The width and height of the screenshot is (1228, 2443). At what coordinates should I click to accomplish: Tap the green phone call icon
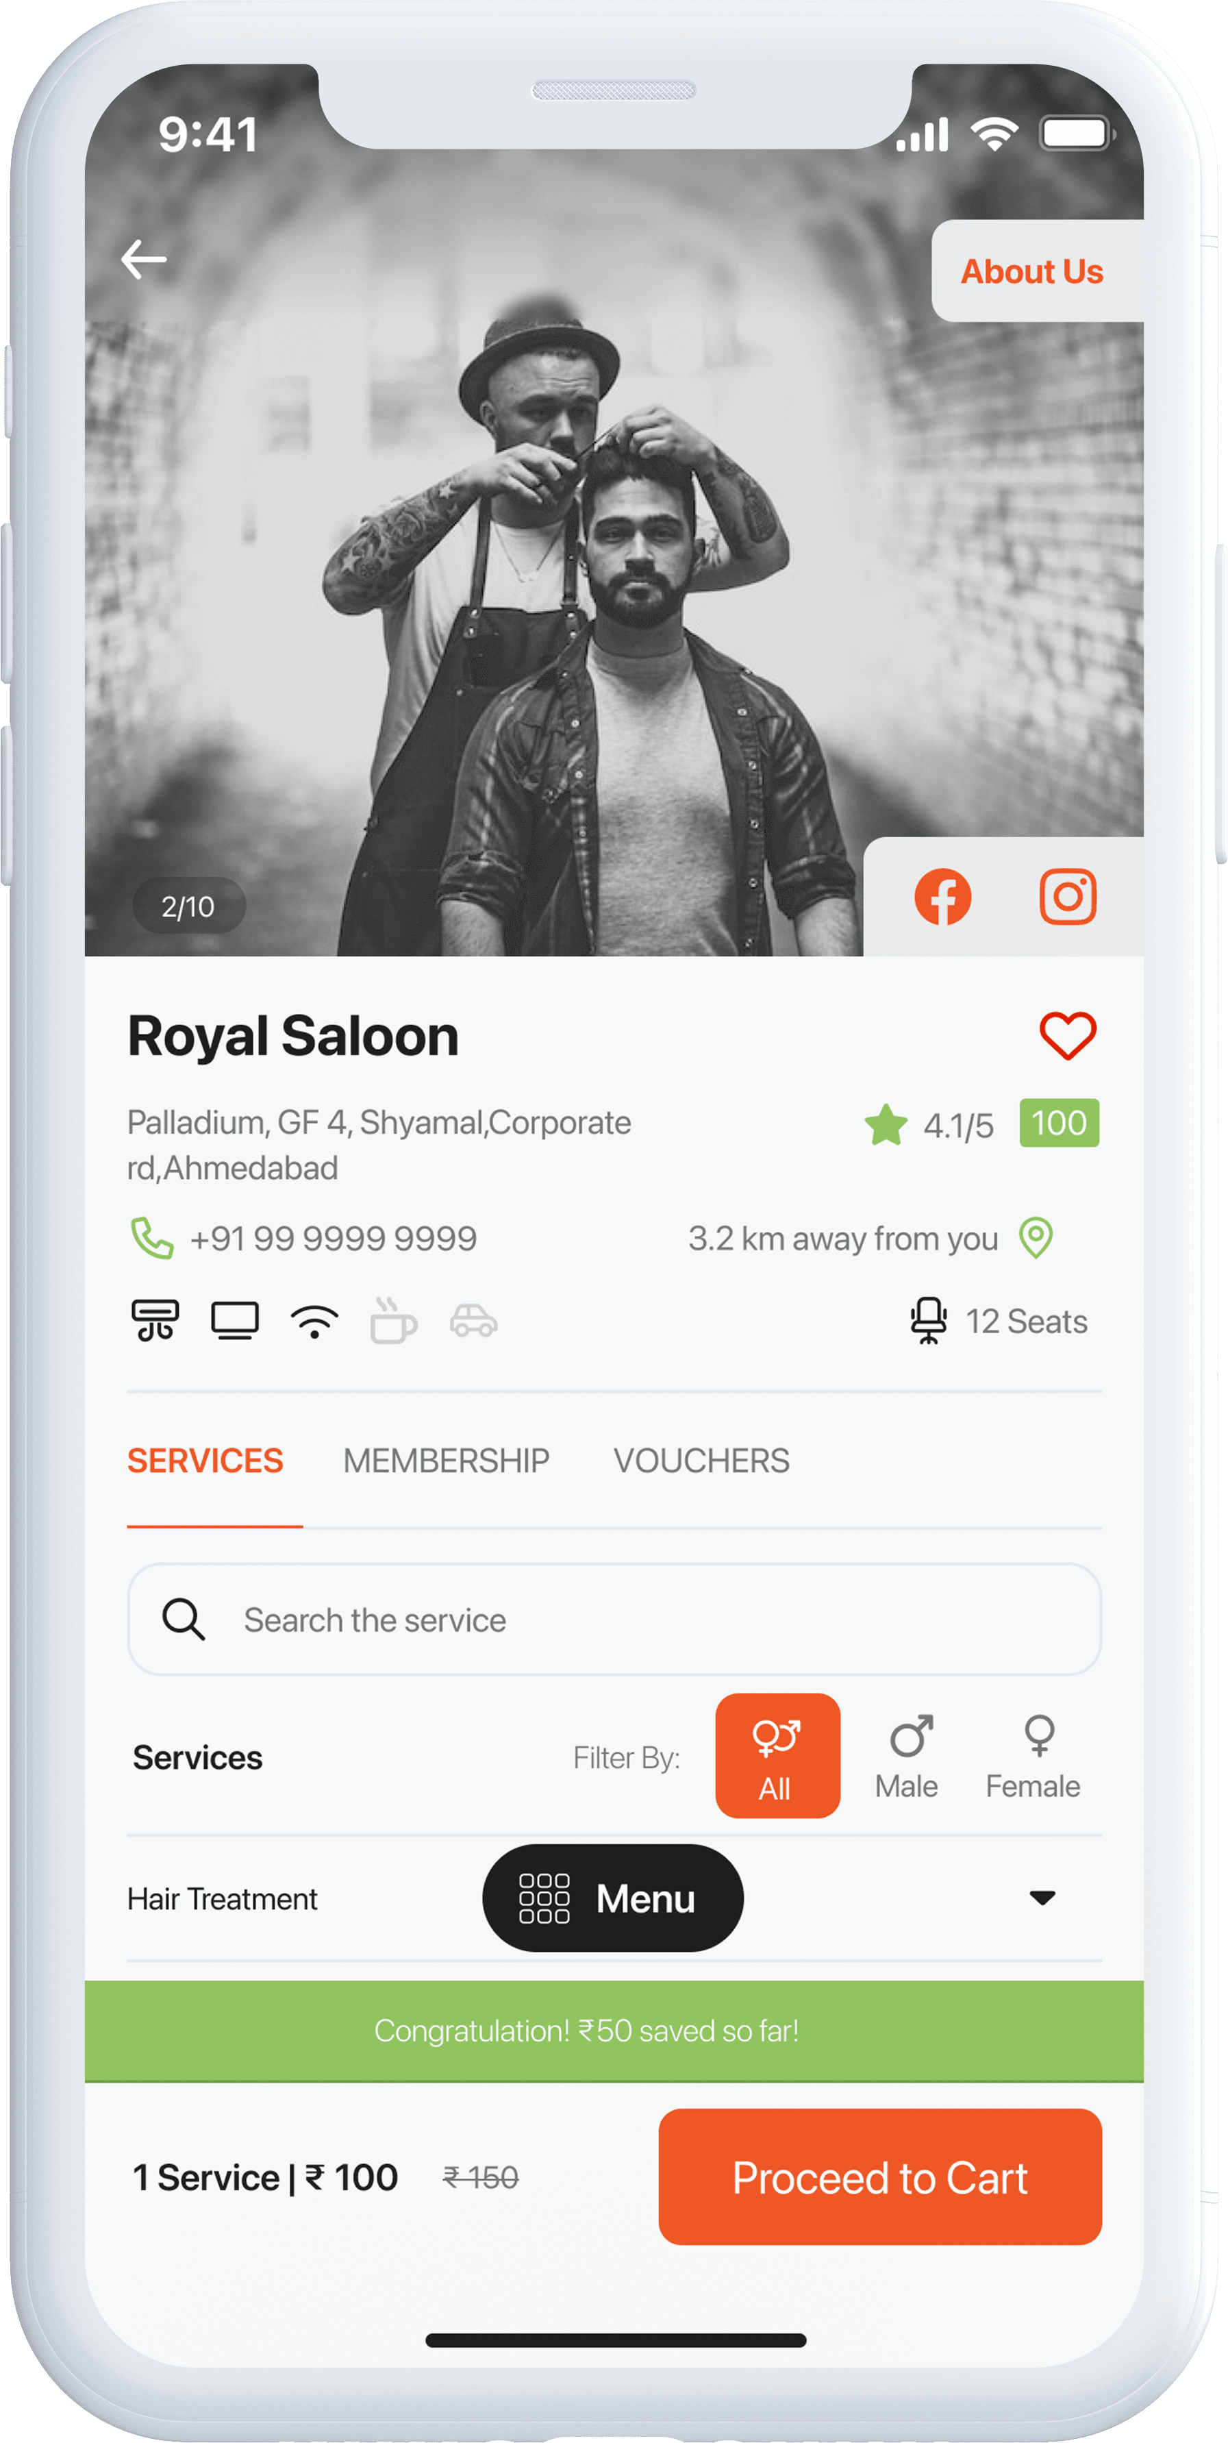pos(152,1239)
